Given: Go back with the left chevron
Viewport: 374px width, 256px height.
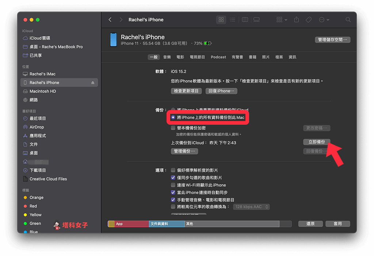Looking at the screenshot, I should [110, 20].
